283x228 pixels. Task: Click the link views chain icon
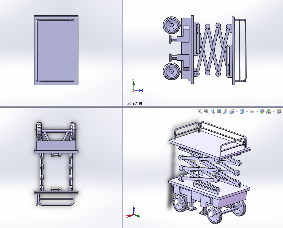click(x=129, y=104)
